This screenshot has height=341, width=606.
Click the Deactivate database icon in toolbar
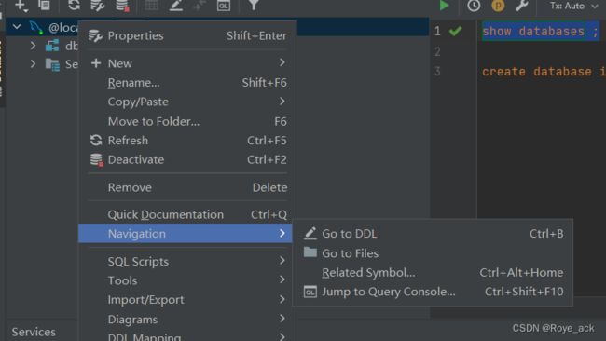point(122,6)
